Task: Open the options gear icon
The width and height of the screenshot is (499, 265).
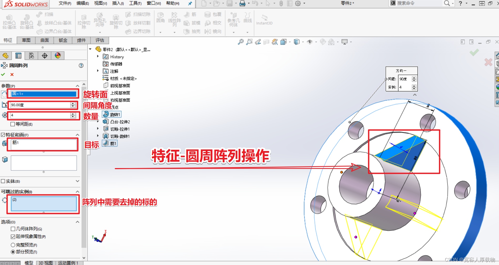Action: coord(298,3)
